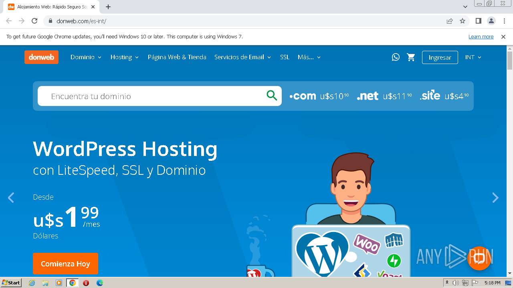Open the INT region selector
Viewport: 513px width, 288px height.
tap(473, 57)
